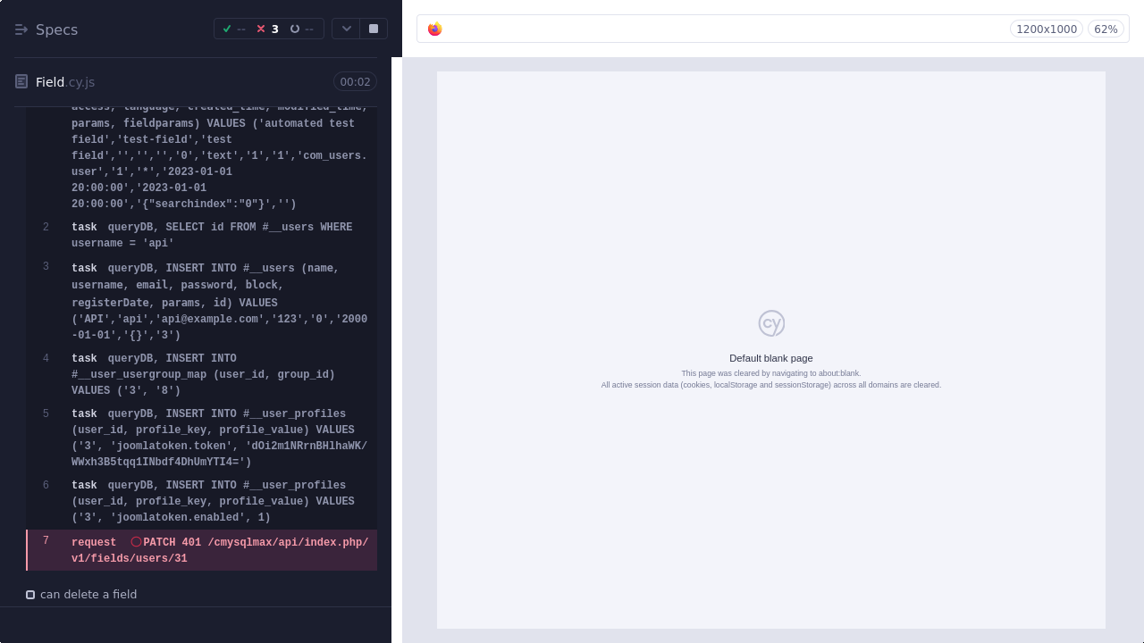Click the 62% scale badge
The image size is (1144, 643).
tap(1106, 29)
